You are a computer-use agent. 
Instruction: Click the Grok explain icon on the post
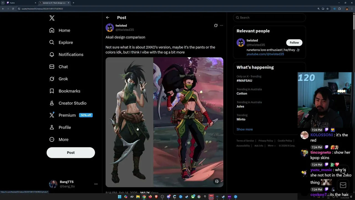(216, 26)
